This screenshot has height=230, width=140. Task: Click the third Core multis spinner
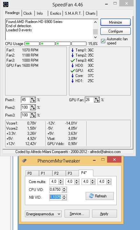coord(93,181)
